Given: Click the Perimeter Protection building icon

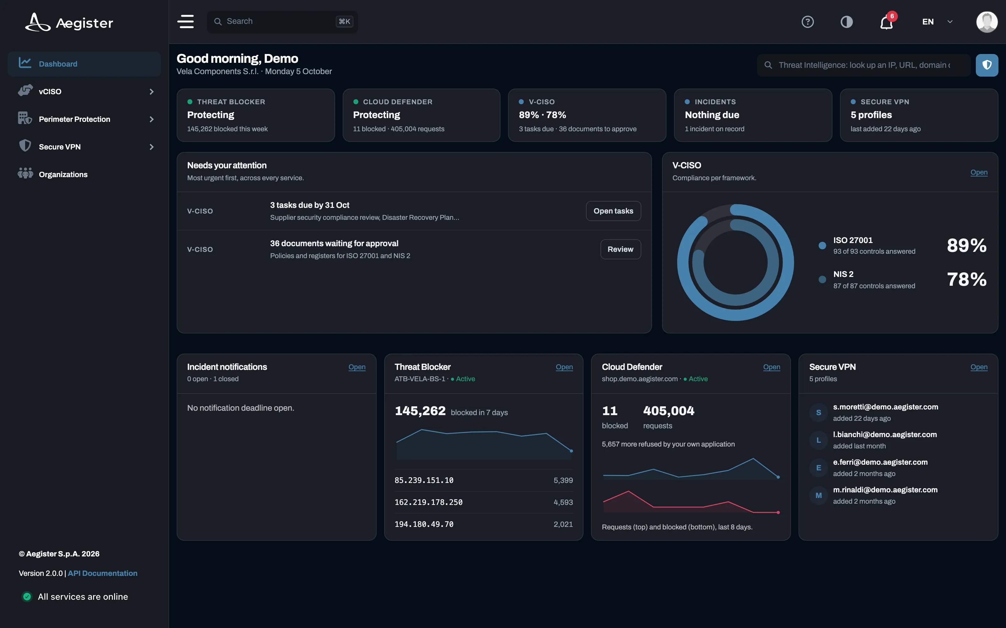Looking at the screenshot, I should (x=25, y=118).
